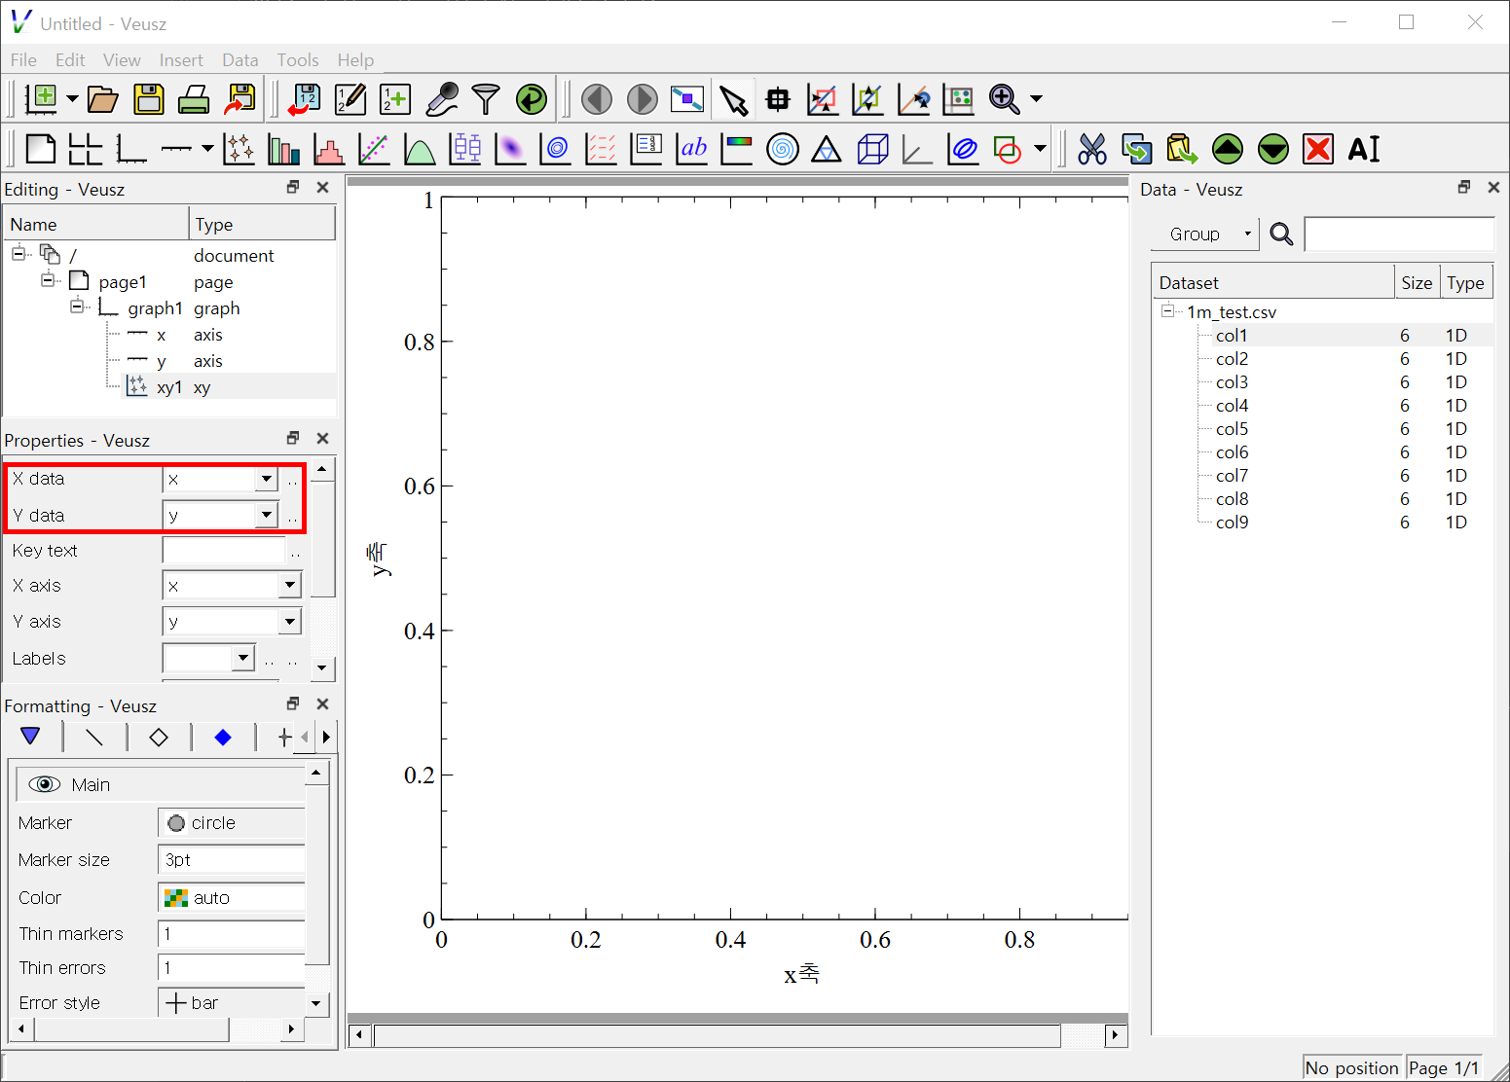Toggle the Main visibility eye button
Image resolution: width=1510 pixels, height=1082 pixels.
click(x=45, y=784)
